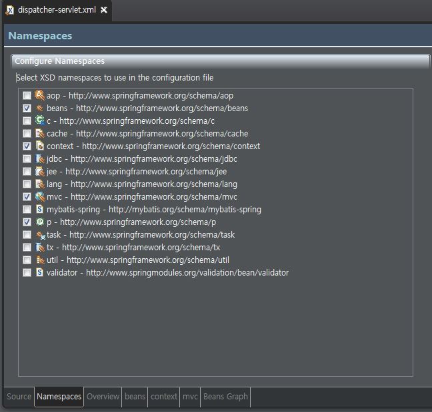
Task: Click the task namespace icon
Action: 40,235
